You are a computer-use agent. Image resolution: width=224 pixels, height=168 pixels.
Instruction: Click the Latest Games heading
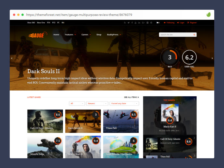coord(34,97)
